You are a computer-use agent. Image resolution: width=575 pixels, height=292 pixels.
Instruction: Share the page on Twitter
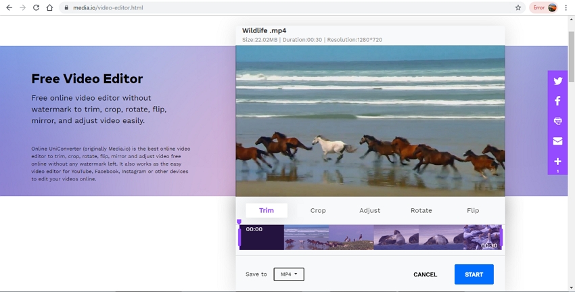click(557, 81)
